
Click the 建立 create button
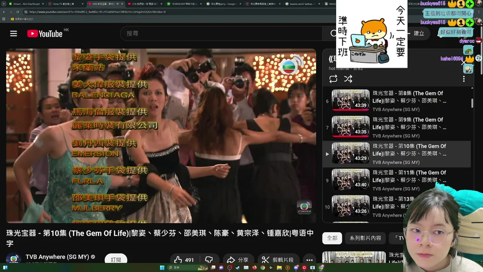click(419, 33)
